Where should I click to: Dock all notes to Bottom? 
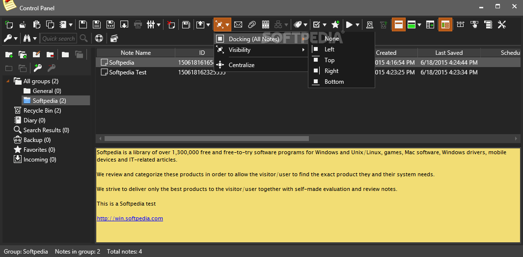[x=342, y=81]
